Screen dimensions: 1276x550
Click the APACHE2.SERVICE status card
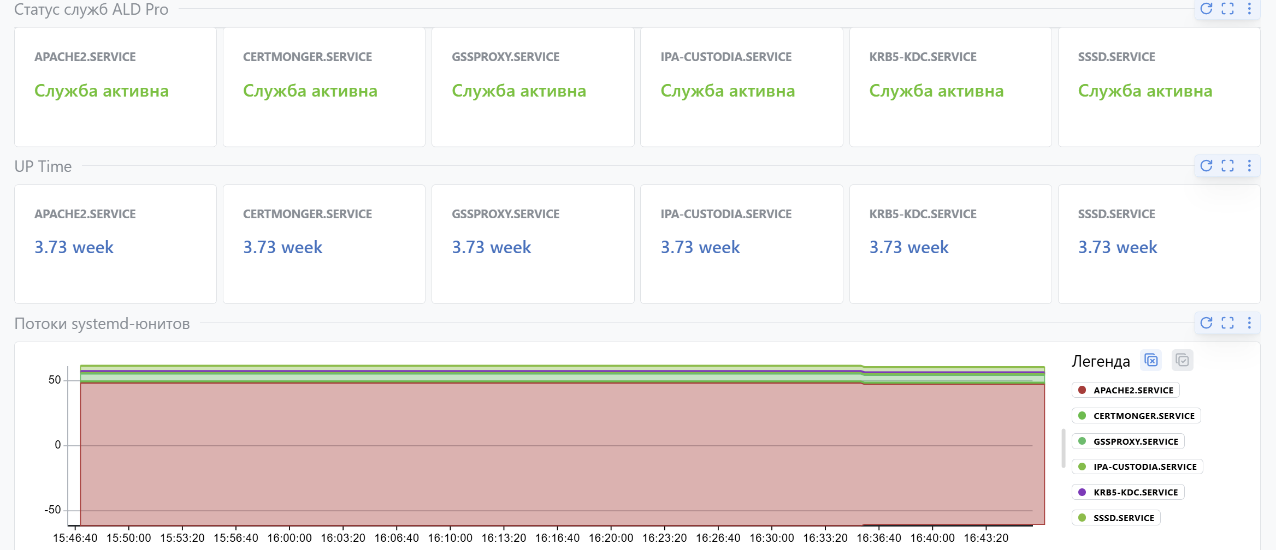coord(115,87)
